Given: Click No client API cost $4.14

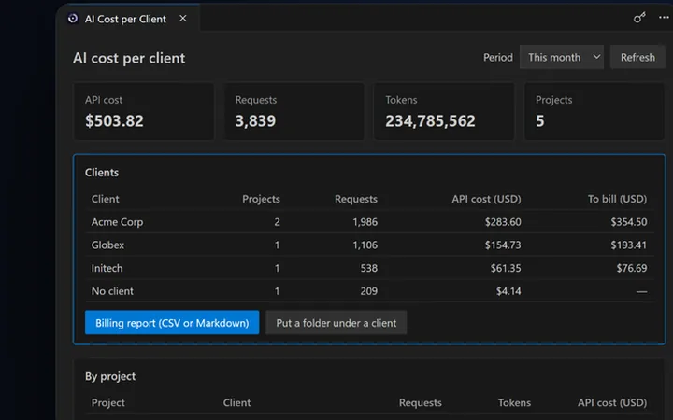Looking at the screenshot, I should click(508, 291).
